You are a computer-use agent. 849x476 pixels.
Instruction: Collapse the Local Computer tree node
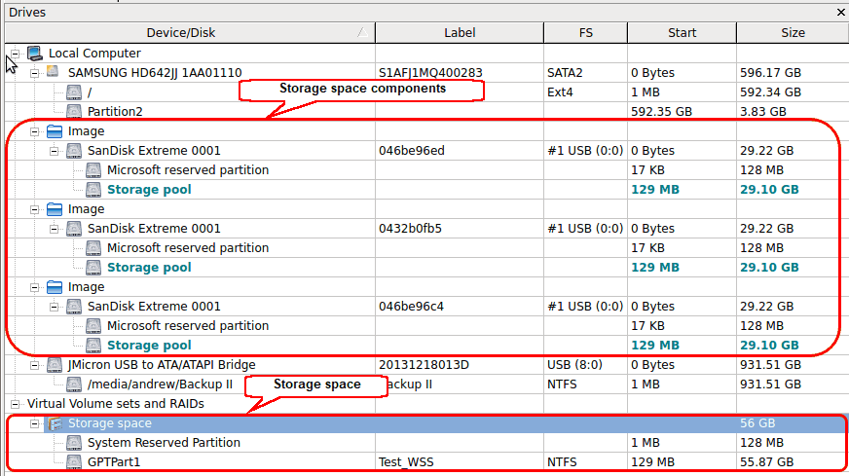coord(16,54)
